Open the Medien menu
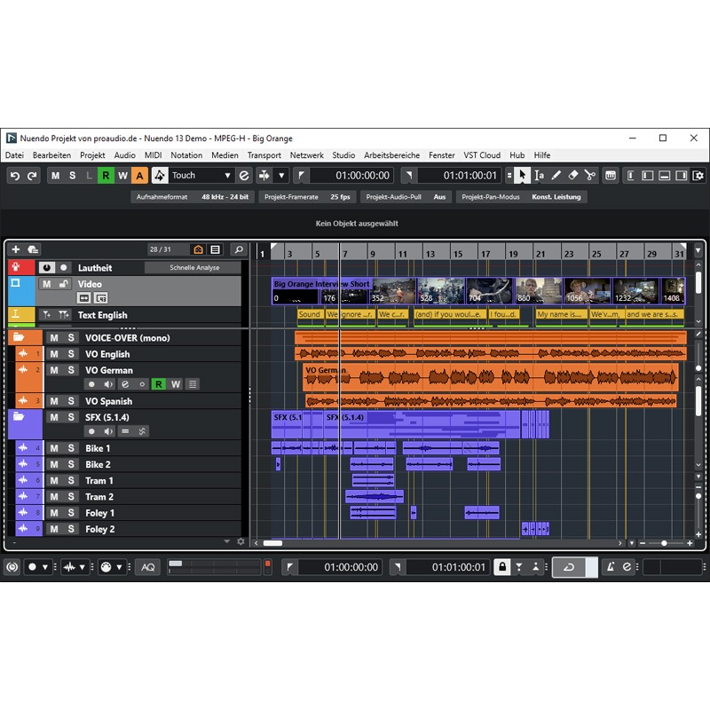The image size is (710, 710). coord(225,155)
